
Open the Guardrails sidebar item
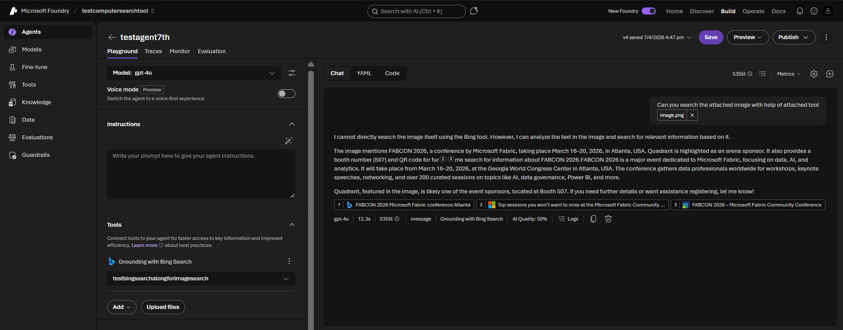click(x=47, y=155)
